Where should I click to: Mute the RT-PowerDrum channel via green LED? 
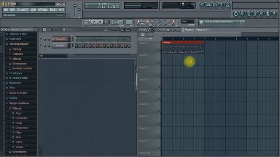pos(41,39)
